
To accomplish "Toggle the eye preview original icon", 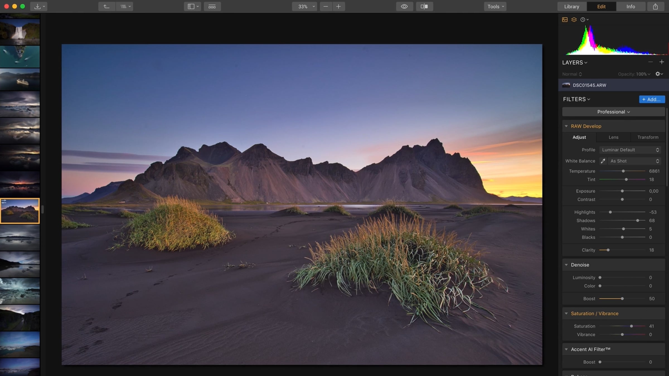I will [404, 6].
